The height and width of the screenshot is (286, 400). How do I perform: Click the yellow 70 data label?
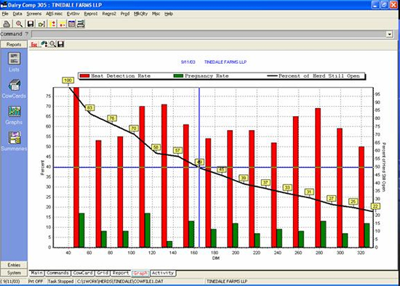[134, 128]
